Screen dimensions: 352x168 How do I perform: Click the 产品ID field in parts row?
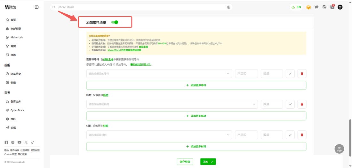[246, 74]
